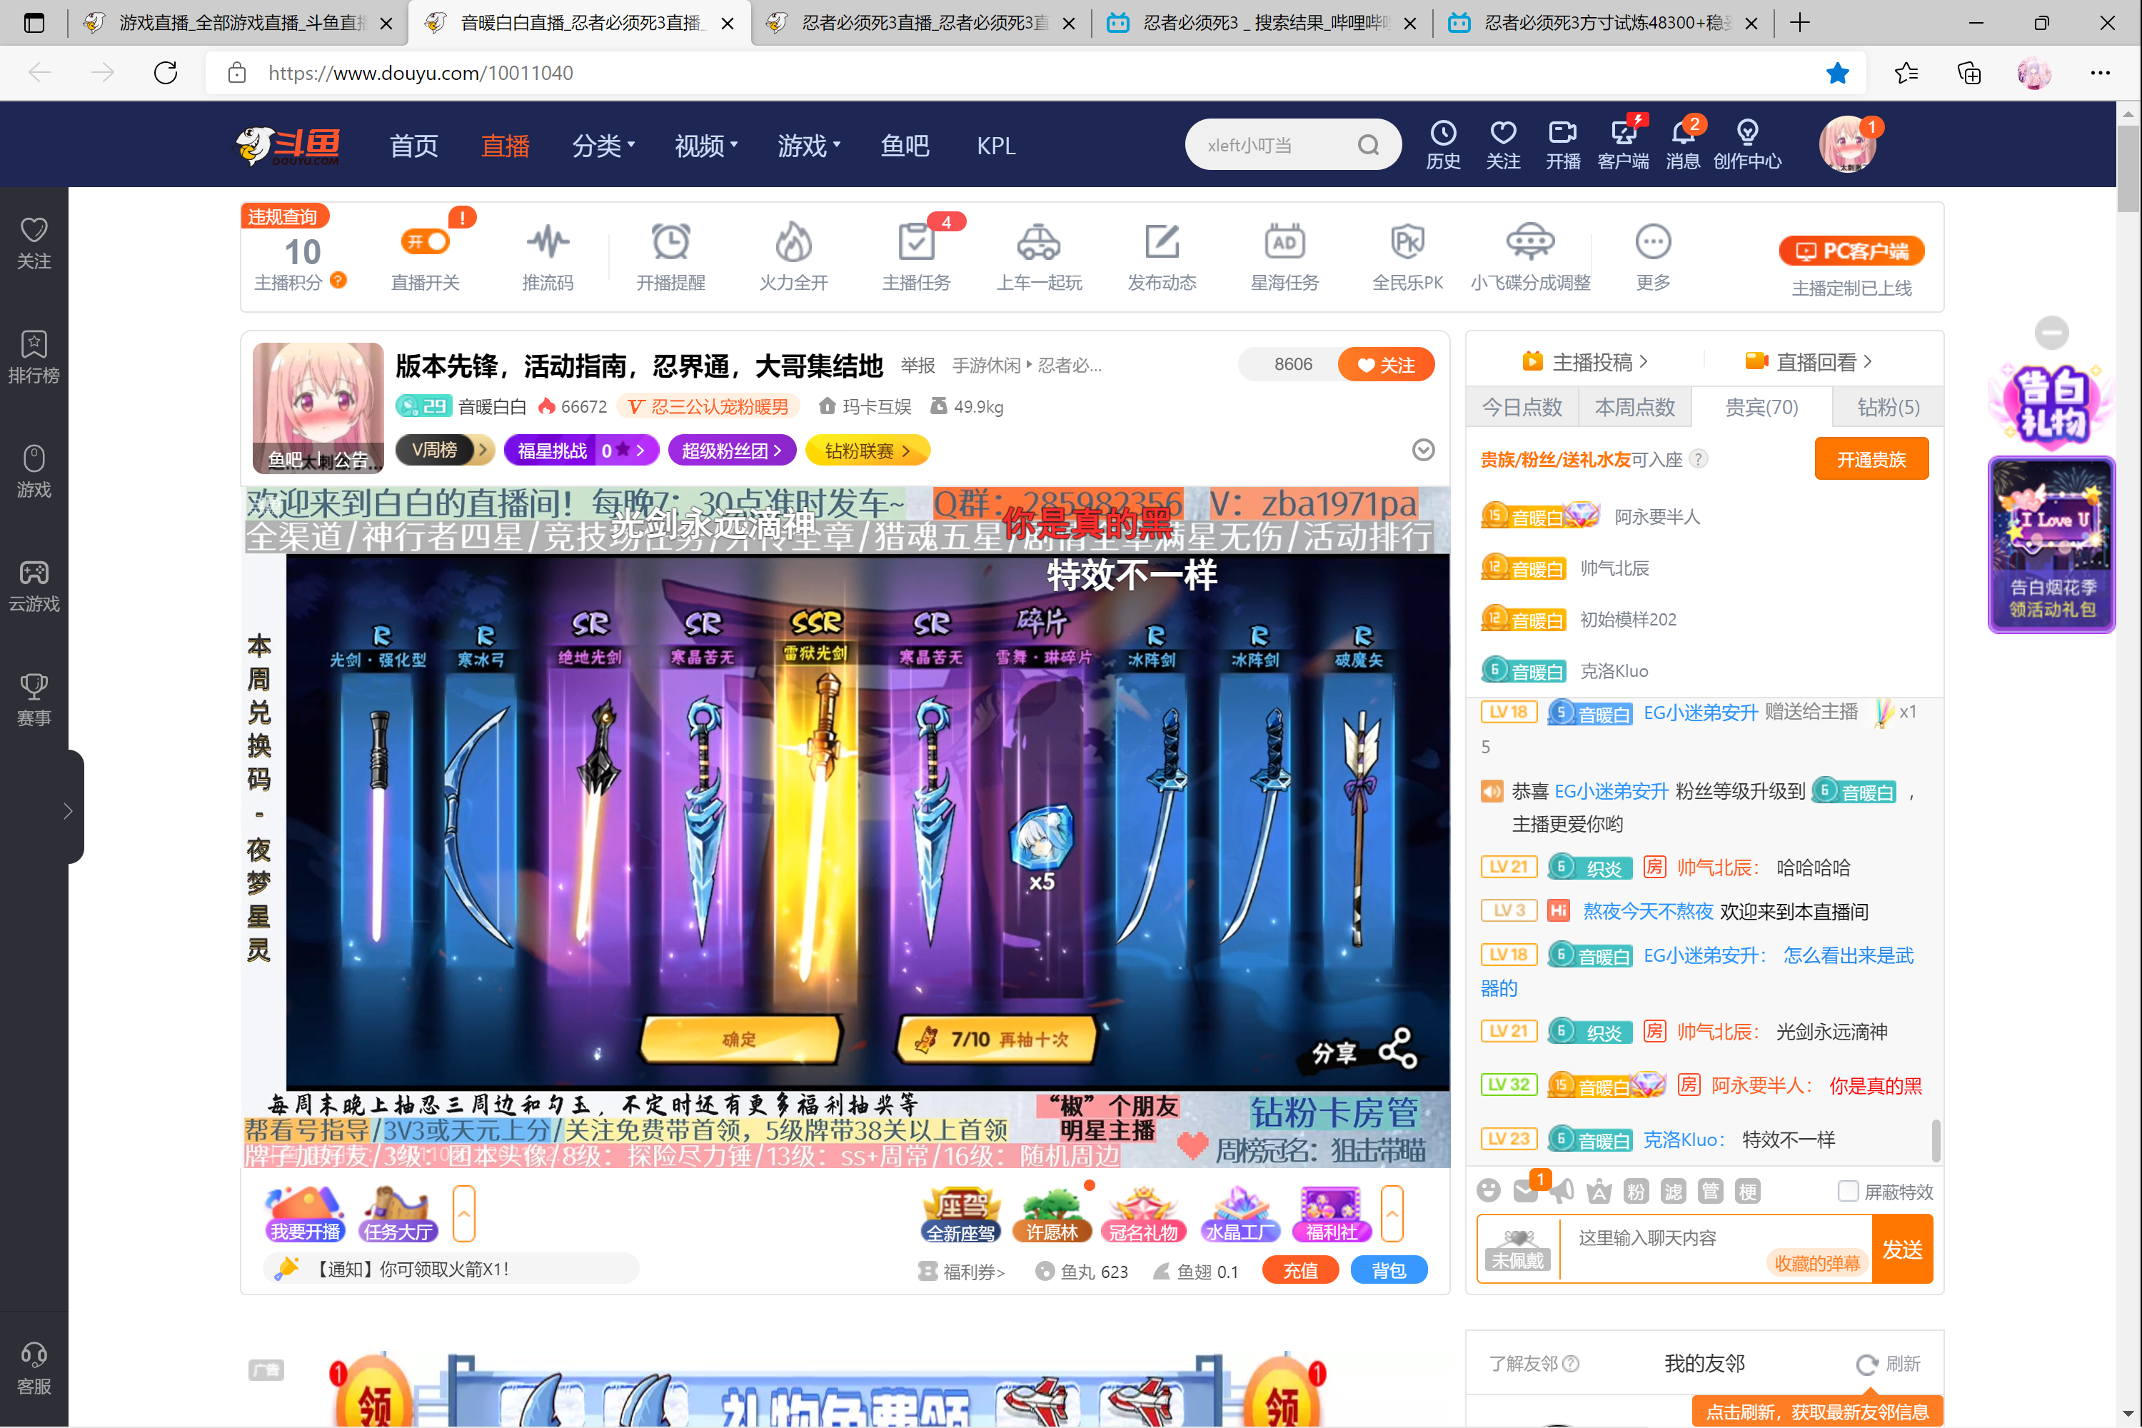Expand streamer info with circled down chevron
Viewport: 2142px width, 1428px height.
(1424, 450)
